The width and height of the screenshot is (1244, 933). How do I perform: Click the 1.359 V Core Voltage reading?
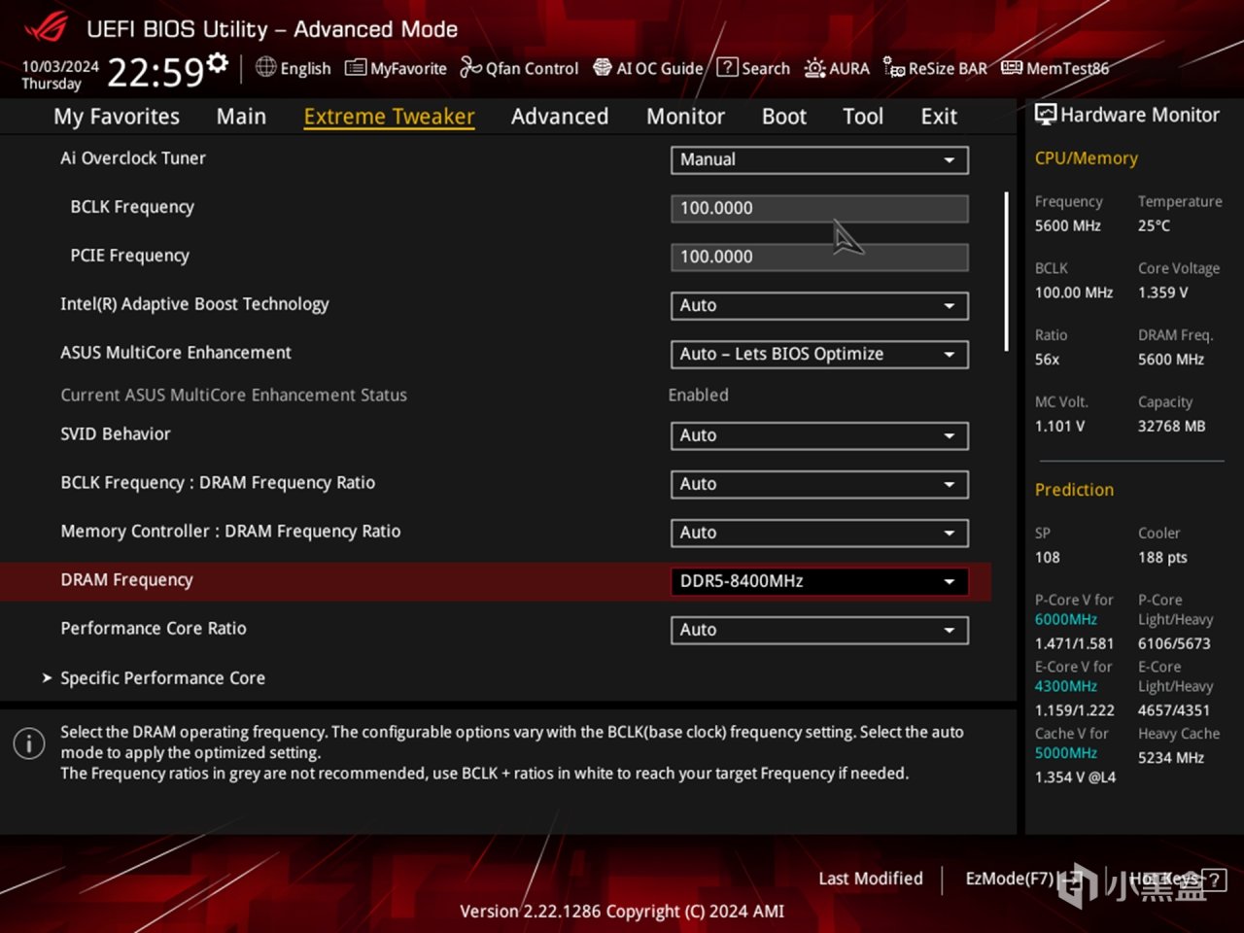click(1162, 293)
